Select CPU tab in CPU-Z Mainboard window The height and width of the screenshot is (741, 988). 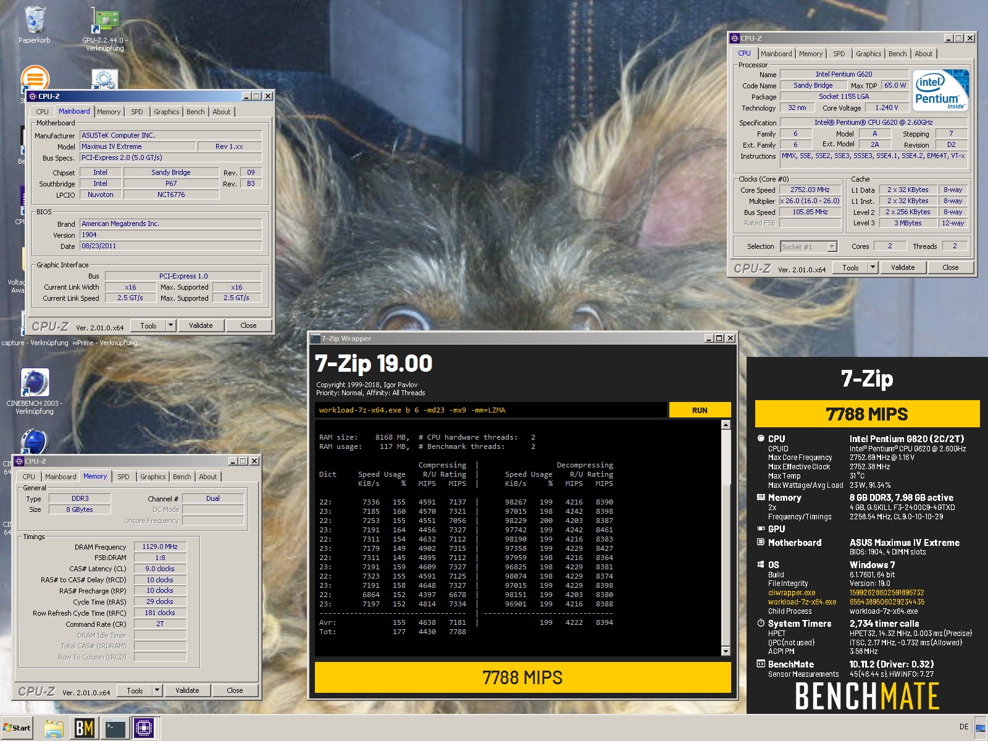(x=42, y=112)
